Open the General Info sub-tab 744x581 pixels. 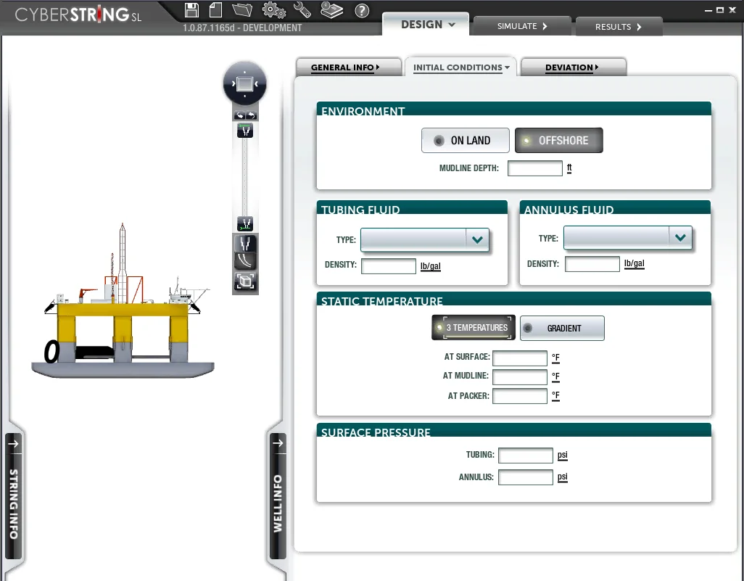(x=349, y=67)
